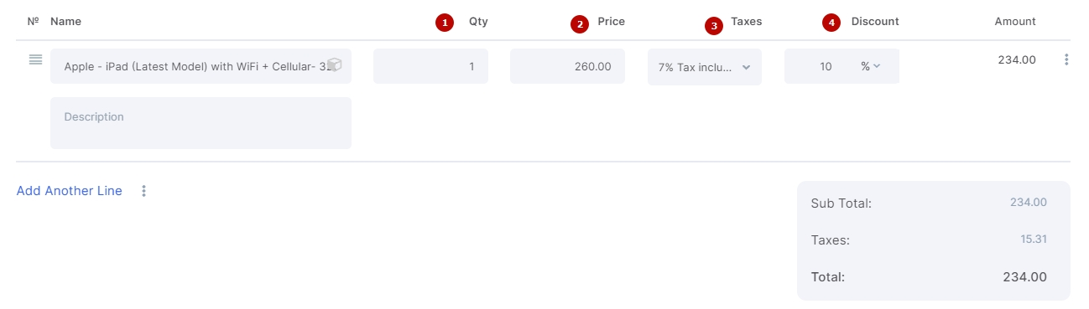Screen dimensions: 1089x309
Task: Click the Description text area
Action: tap(201, 123)
